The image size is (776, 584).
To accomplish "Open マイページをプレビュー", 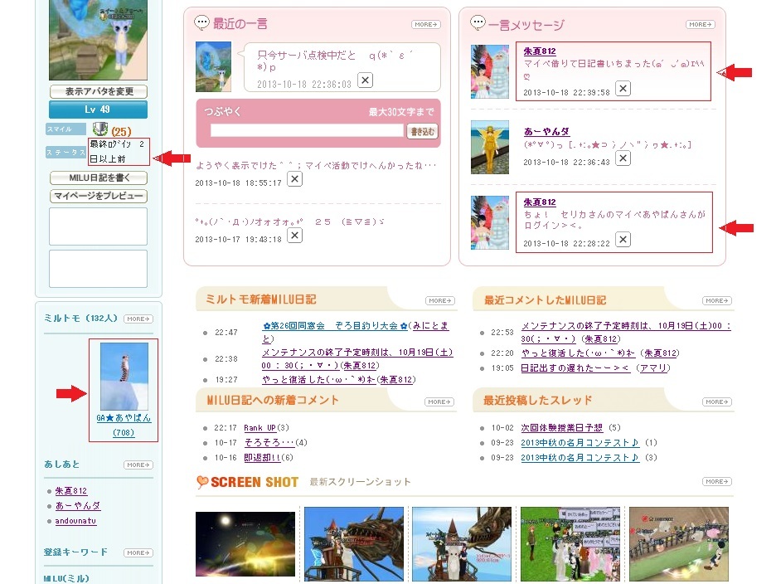I will pos(99,196).
